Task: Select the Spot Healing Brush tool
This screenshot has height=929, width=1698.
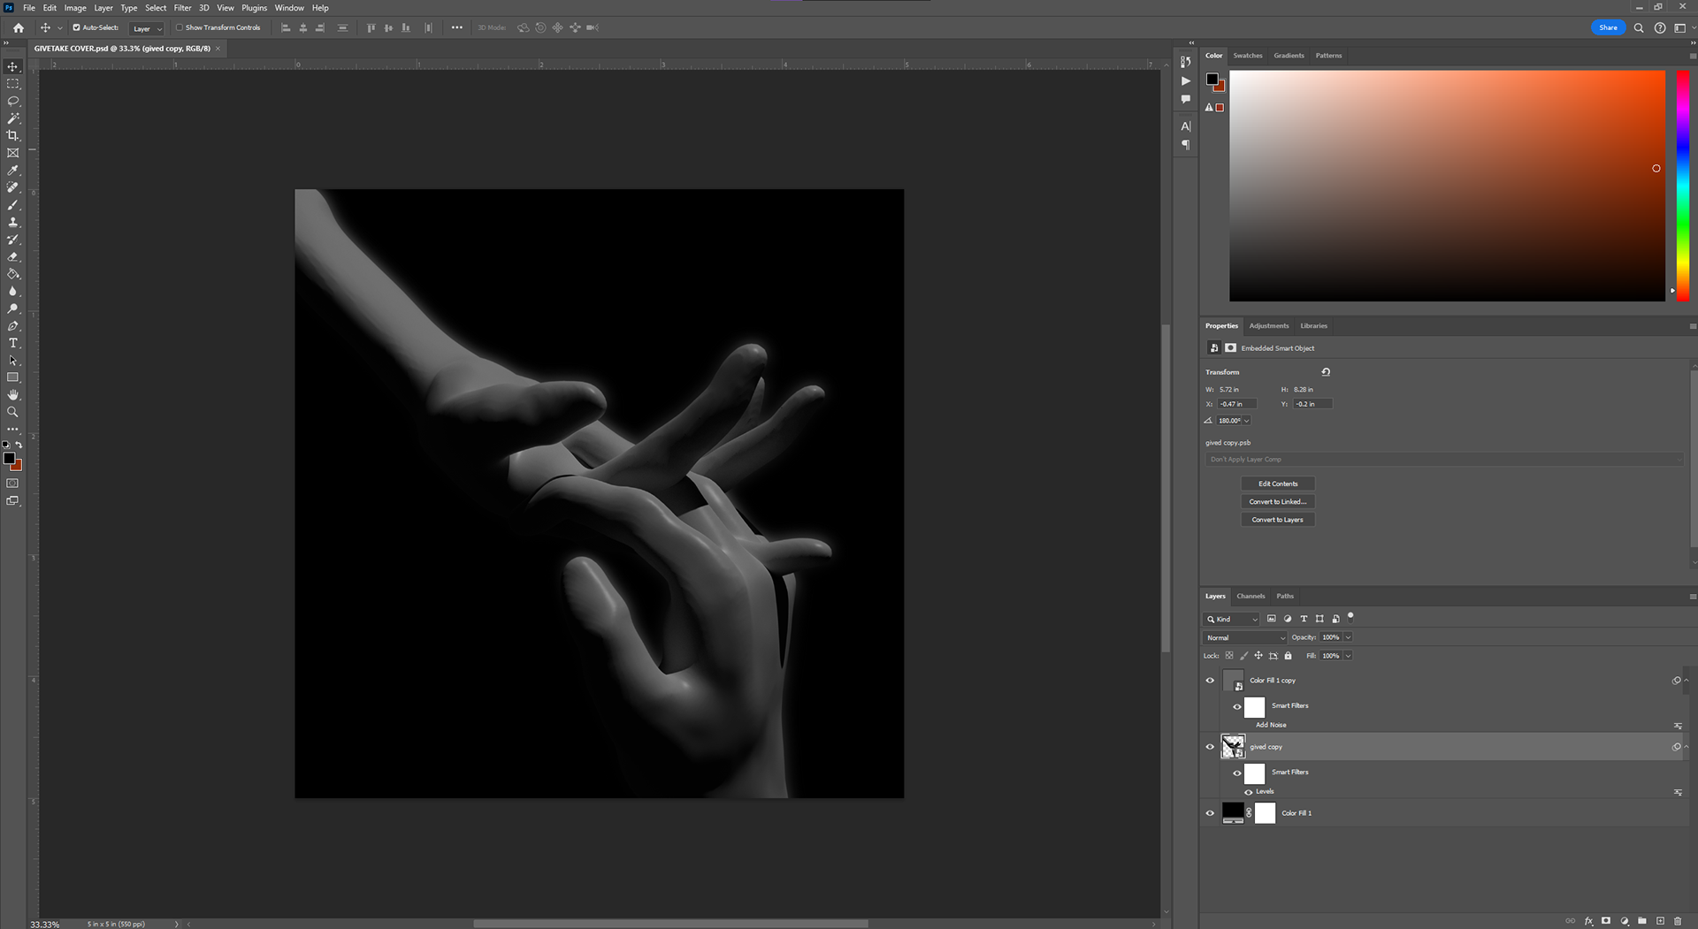Action: 13,187
